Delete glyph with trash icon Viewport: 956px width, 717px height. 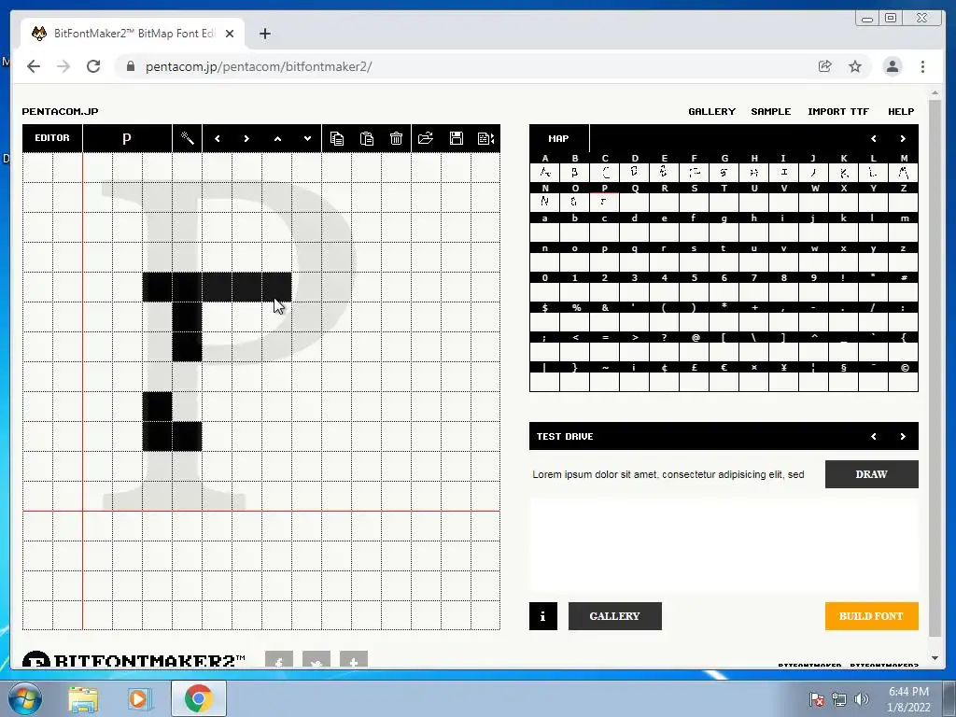[x=396, y=138]
